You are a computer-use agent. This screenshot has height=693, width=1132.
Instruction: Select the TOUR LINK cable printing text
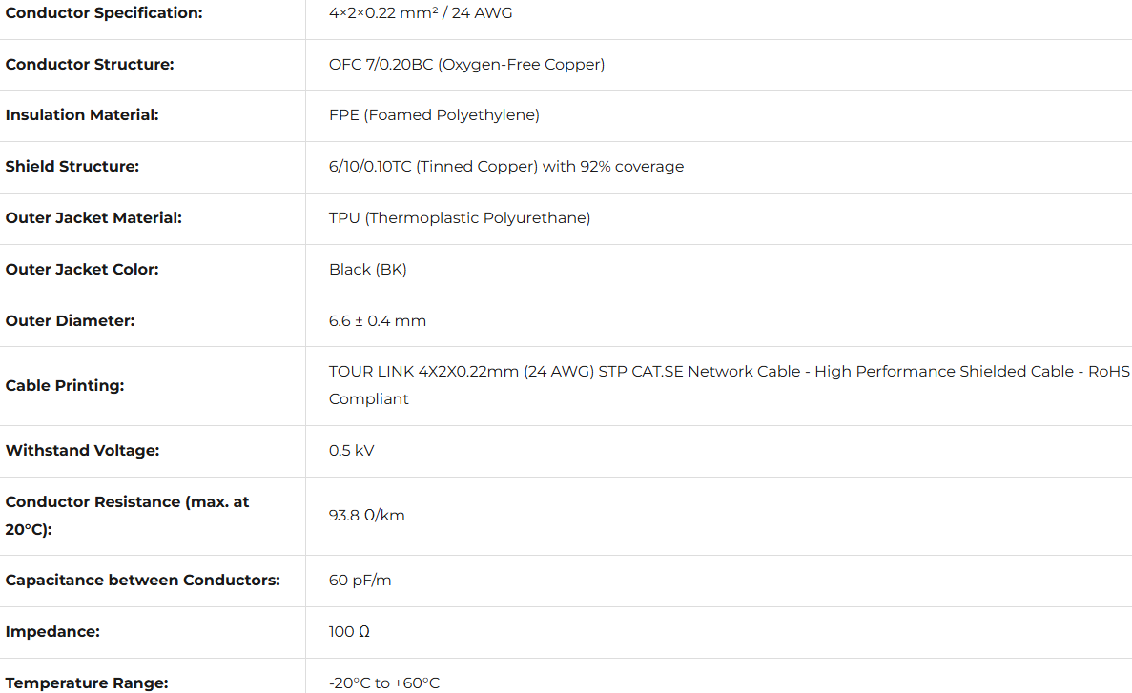pyautogui.click(x=729, y=372)
